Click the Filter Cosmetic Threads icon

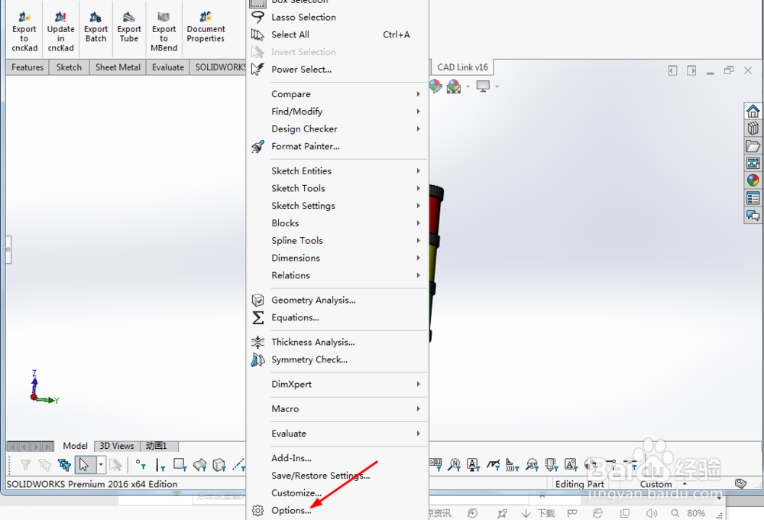tap(551, 465)
